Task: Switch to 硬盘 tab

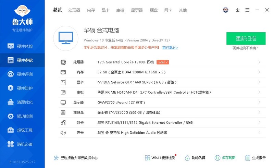Action: coord(154,10)
